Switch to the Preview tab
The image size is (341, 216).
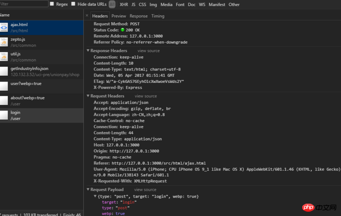coord(118,16)
